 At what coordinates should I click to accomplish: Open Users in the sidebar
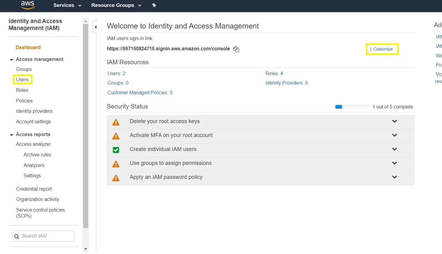(x=22, y=79)
